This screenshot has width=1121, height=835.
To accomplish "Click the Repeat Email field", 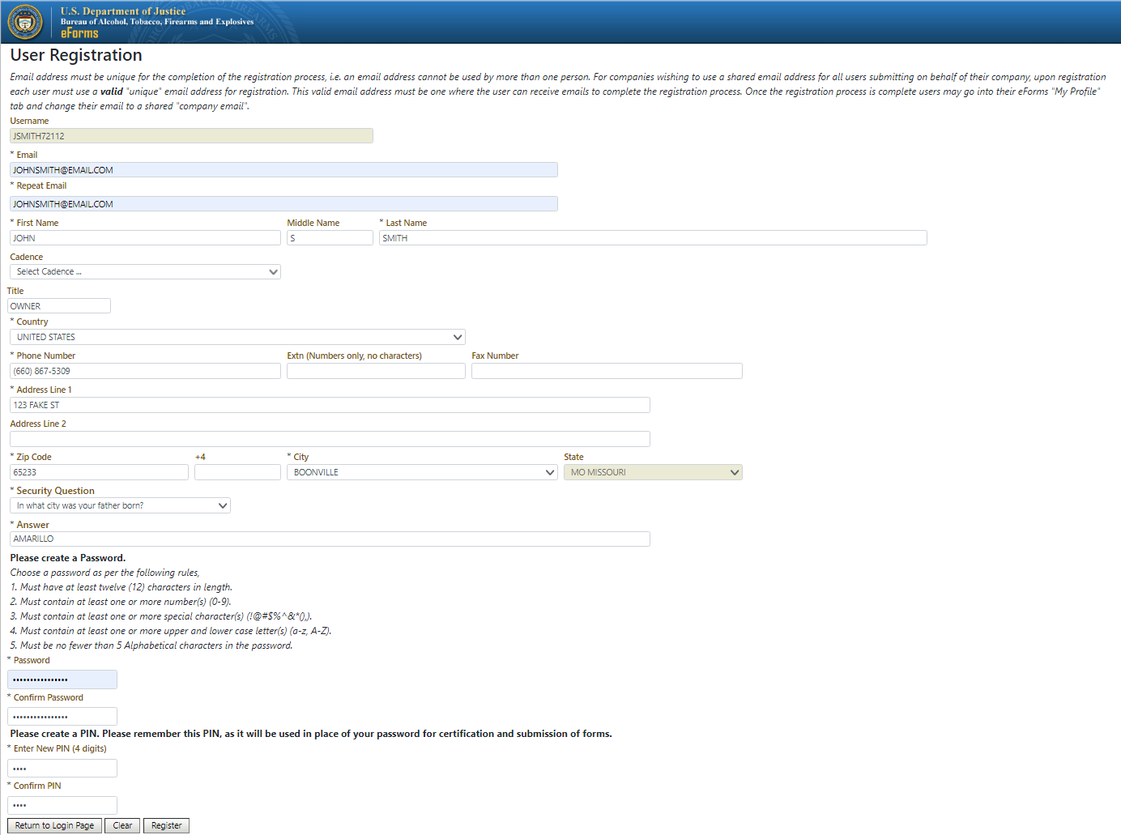I will pyautogui.click(x=282, y=203).
